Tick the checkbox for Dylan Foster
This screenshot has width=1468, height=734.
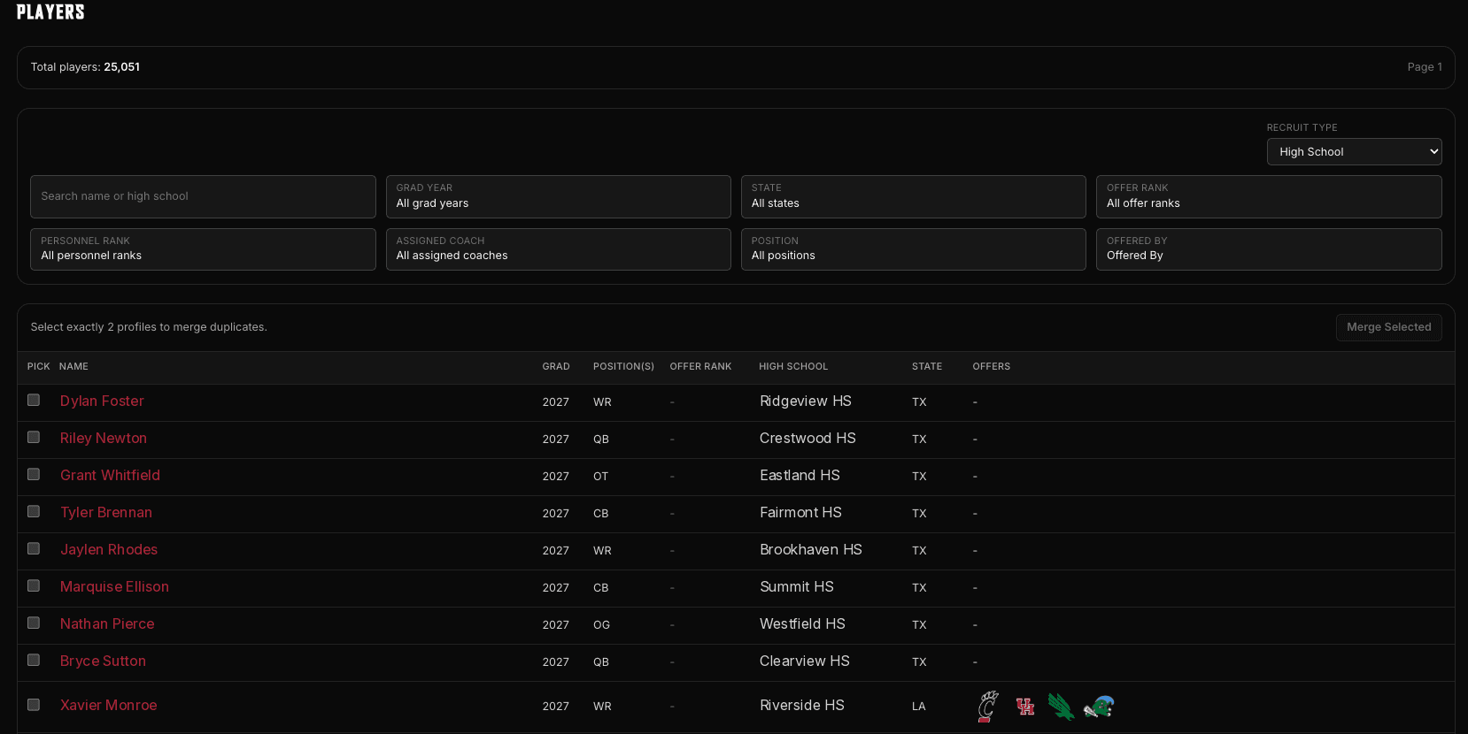point(34,401)
